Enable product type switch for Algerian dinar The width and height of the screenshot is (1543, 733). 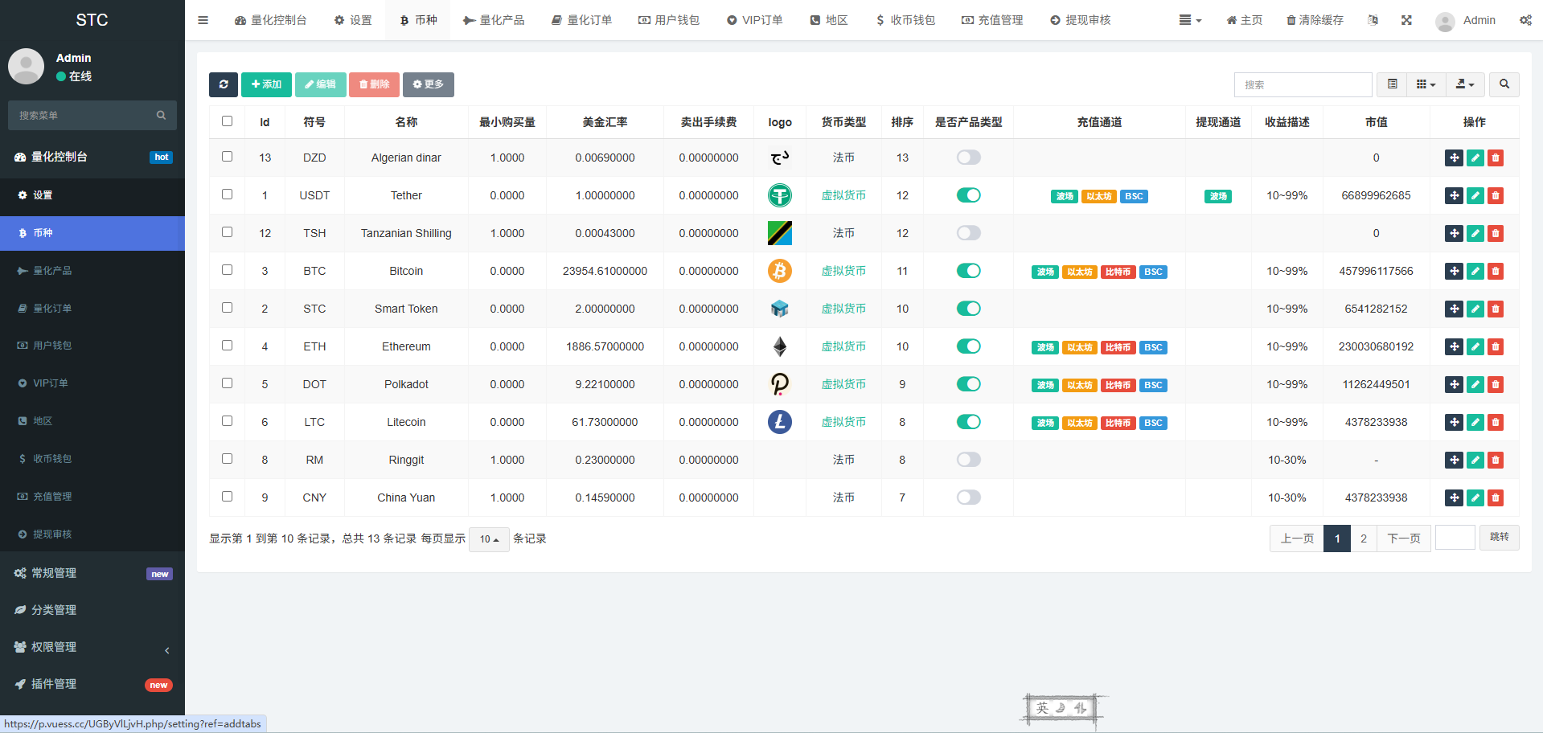coord(968,158)
